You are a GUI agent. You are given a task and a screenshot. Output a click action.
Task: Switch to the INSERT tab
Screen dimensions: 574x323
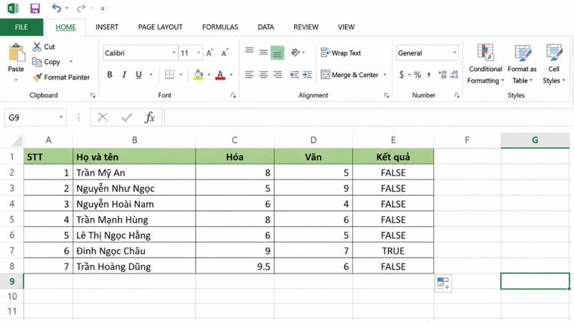[107, 27]
